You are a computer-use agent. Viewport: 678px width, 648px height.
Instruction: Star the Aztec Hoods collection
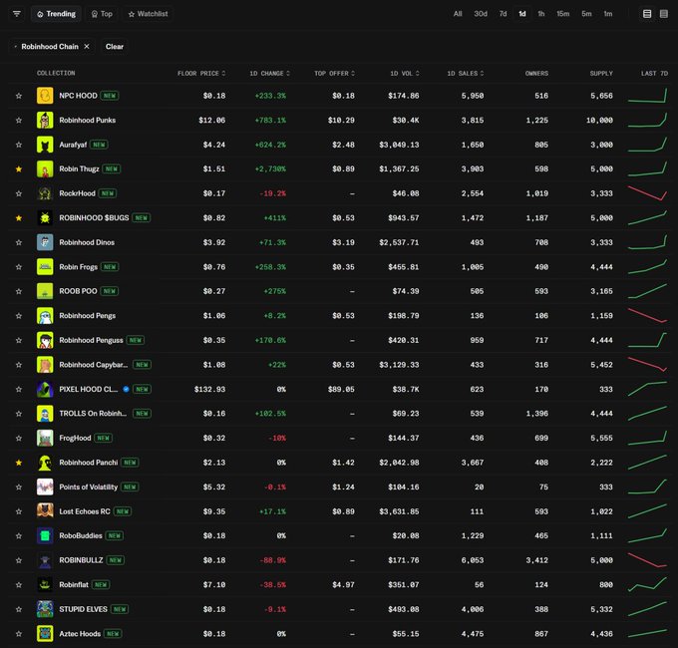point(19,634)
